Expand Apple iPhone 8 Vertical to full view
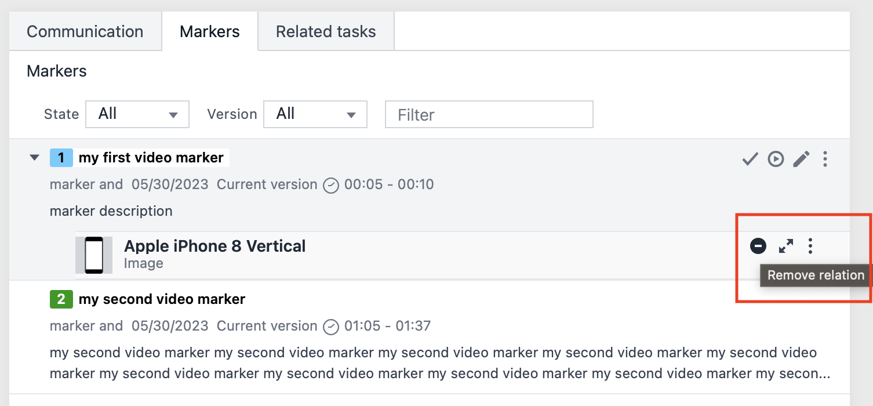The height and width of the screenshot is (406, 873). tap(786, 246)
